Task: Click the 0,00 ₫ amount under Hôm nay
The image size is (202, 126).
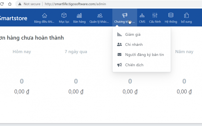Action: (22, 92)
